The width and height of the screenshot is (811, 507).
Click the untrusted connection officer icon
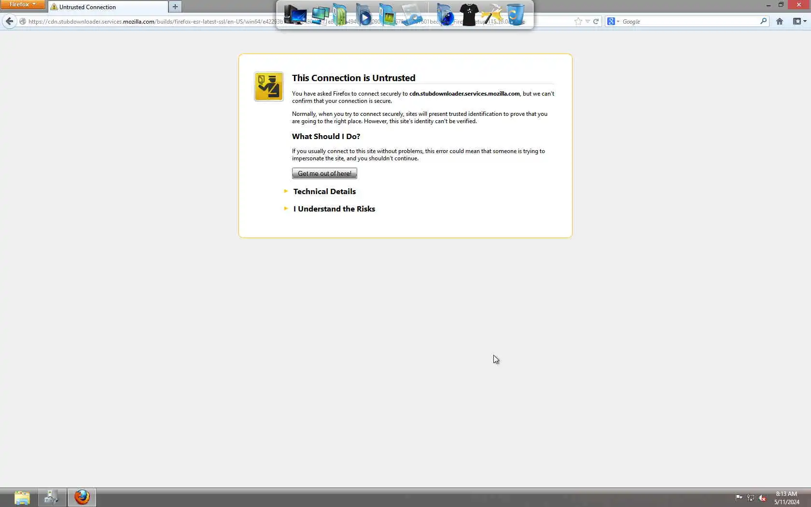tap(269, 86)
